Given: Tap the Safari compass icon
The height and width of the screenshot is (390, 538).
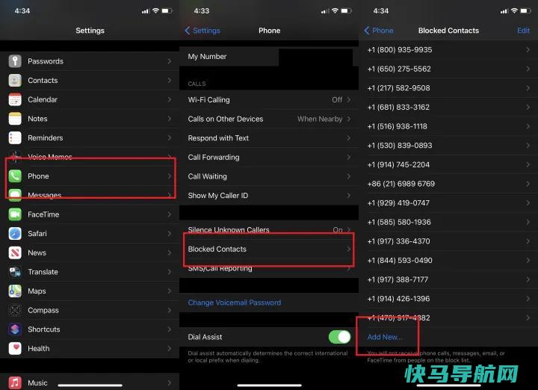Looking at the screenshot, I should click(x=15, y=234).
